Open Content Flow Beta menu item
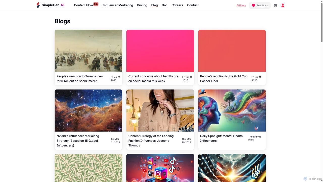The image size is (323, 182). (86, 5)
